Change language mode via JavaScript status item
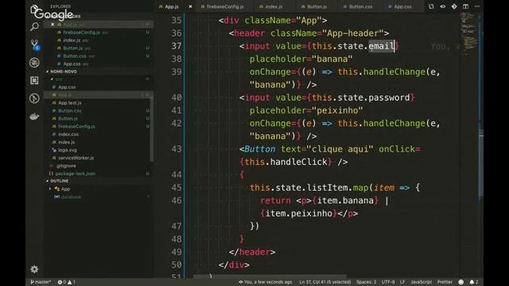Image resolution: width=509 pixels, height=286 pixels. click(x=421, y=282)
